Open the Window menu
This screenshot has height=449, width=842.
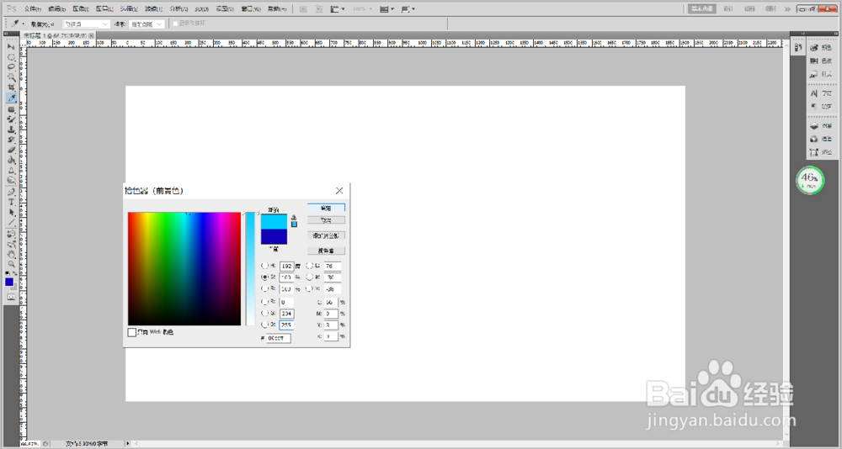(x=251, y=9)
